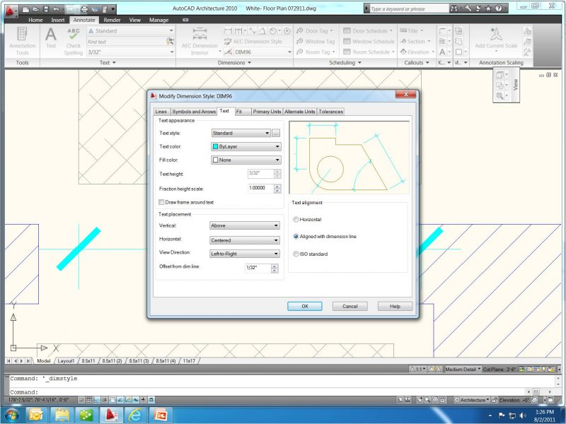Open the Medium Detail display configuration dropdown
566x424 pixels.
pos(463,369)
